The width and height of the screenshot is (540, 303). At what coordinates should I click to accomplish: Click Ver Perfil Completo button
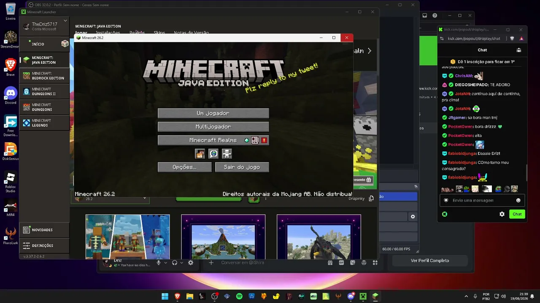(430, 260)
